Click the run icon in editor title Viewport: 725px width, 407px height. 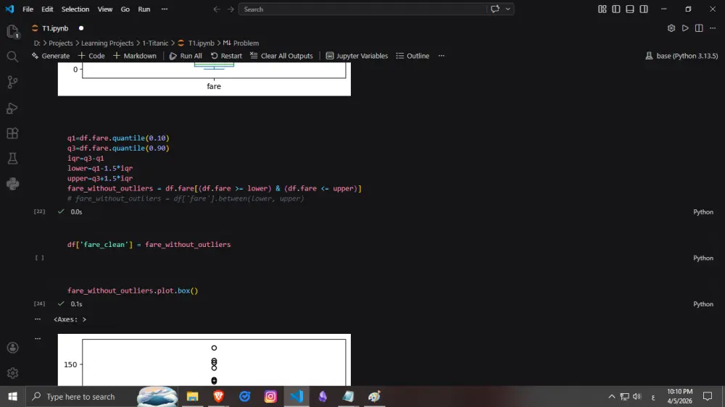(685, 28)
